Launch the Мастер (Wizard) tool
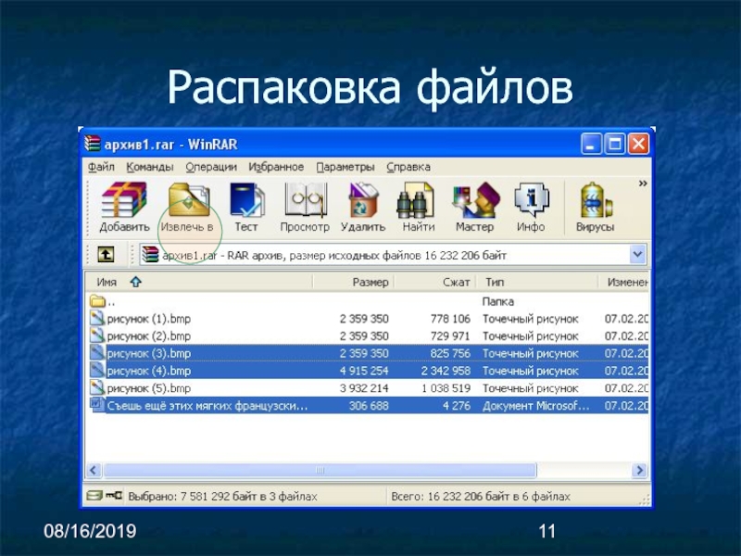The image size is (741, 556). [x=474, y=207]
